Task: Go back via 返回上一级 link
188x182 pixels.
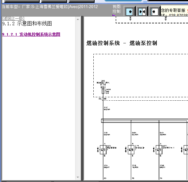Action: click(13, 18)
